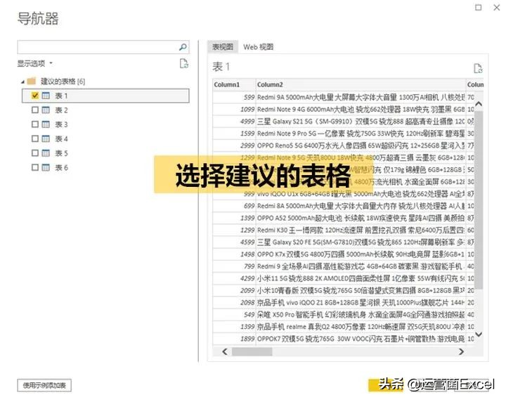Click the horizontal scrollbar thumb
Screen dimensions: 506x402
click(x=252, y=351)
